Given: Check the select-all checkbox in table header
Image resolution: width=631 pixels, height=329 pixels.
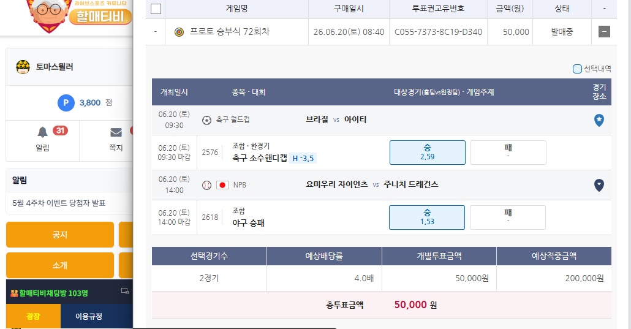Looking at the screenshot, I should pyautogui.click(x=156, y=9).
